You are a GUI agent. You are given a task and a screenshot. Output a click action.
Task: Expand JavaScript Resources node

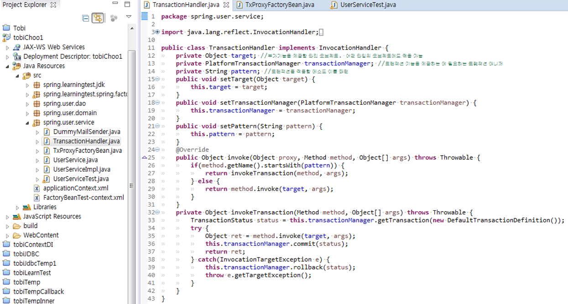coord(7,217)
